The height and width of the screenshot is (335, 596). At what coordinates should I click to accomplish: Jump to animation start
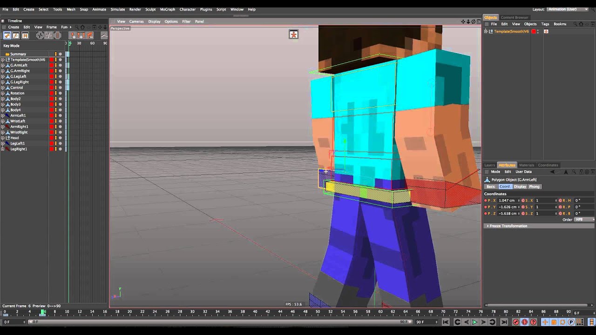click(x=446, y=322)
